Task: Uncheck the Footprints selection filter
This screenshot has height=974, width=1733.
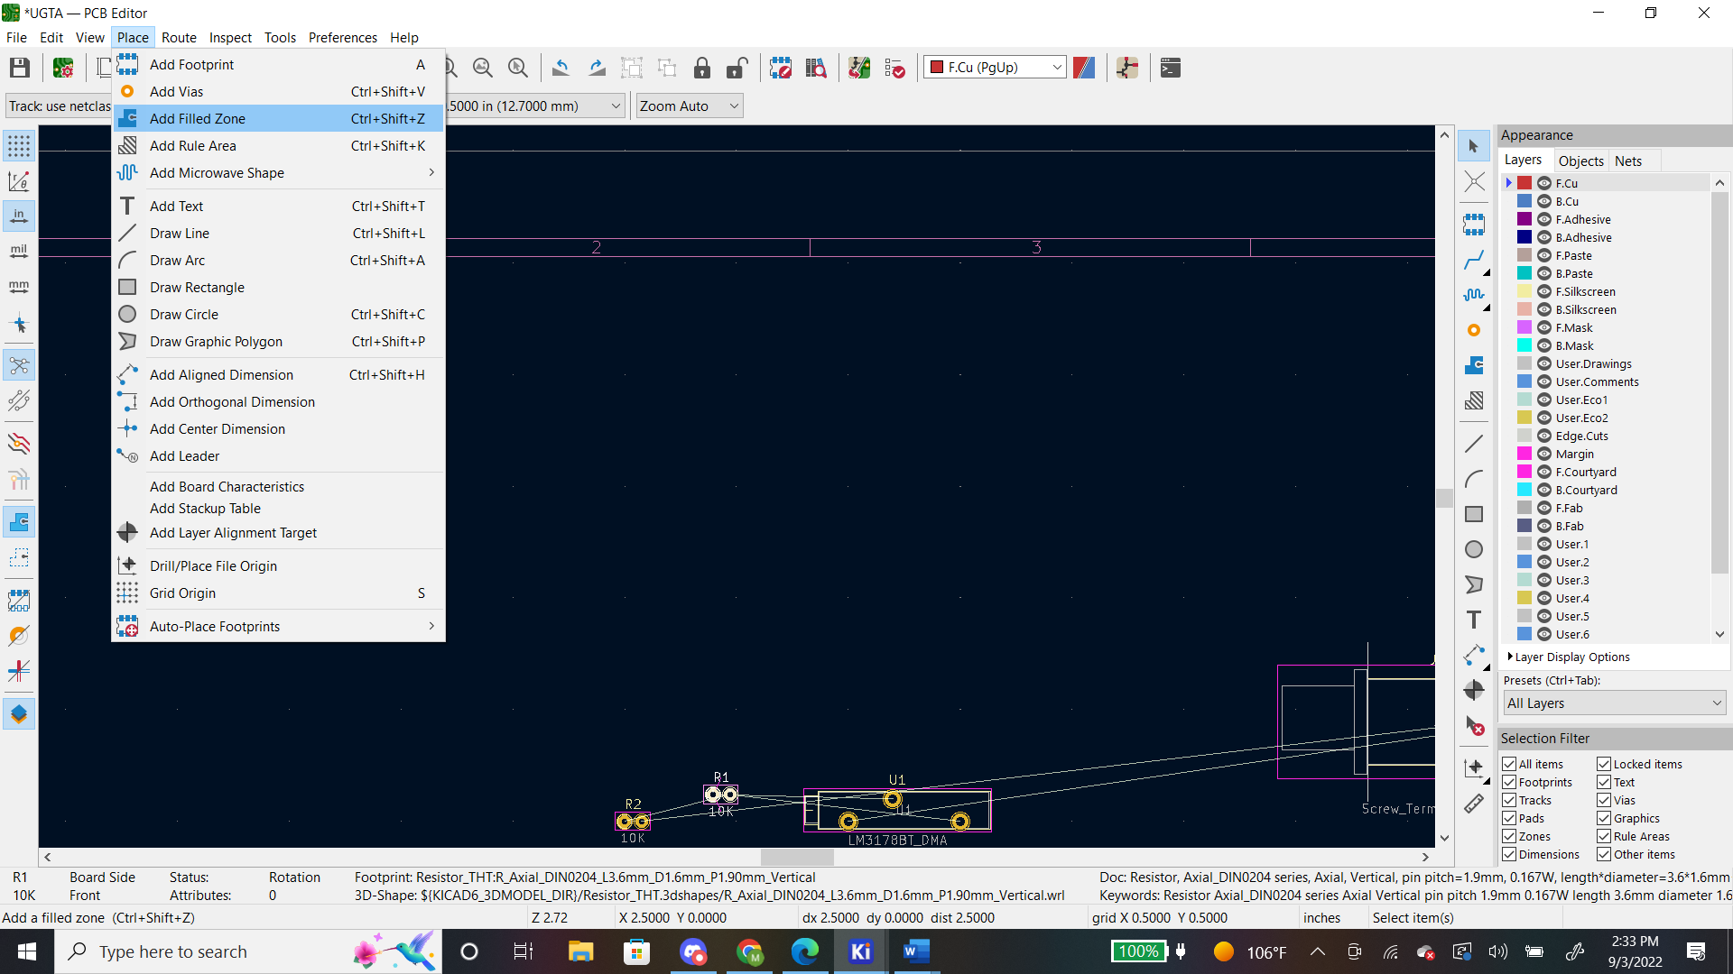Action: tap(1509, 782)
